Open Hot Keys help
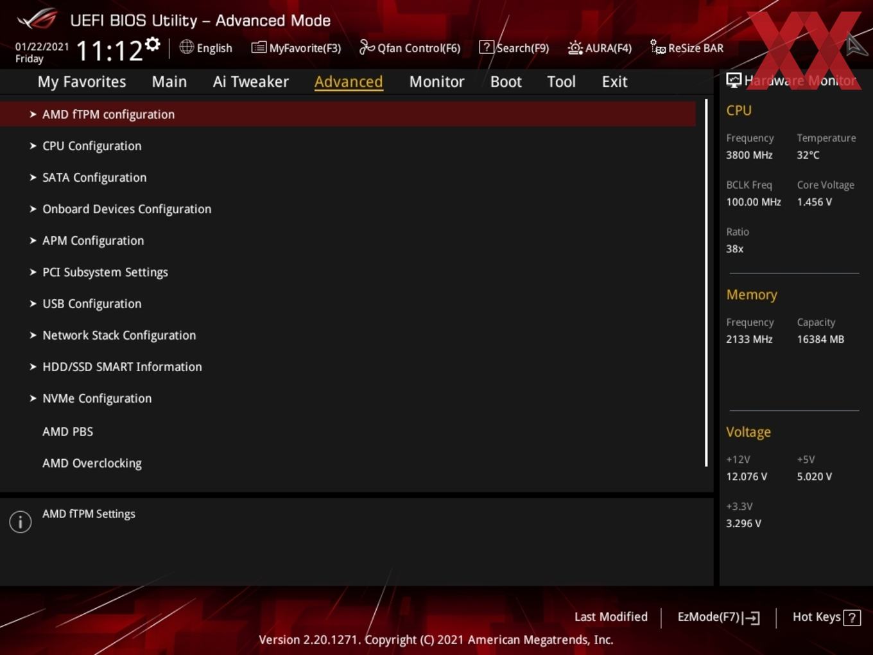 click(826, 617)
